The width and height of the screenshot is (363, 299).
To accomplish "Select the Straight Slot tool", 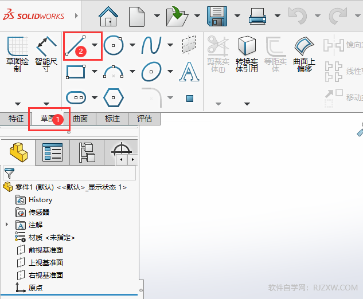I will [x=76, y=97].
